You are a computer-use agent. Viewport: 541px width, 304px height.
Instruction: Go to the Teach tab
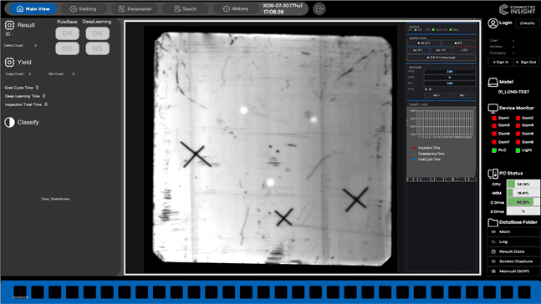coord(186,9)
